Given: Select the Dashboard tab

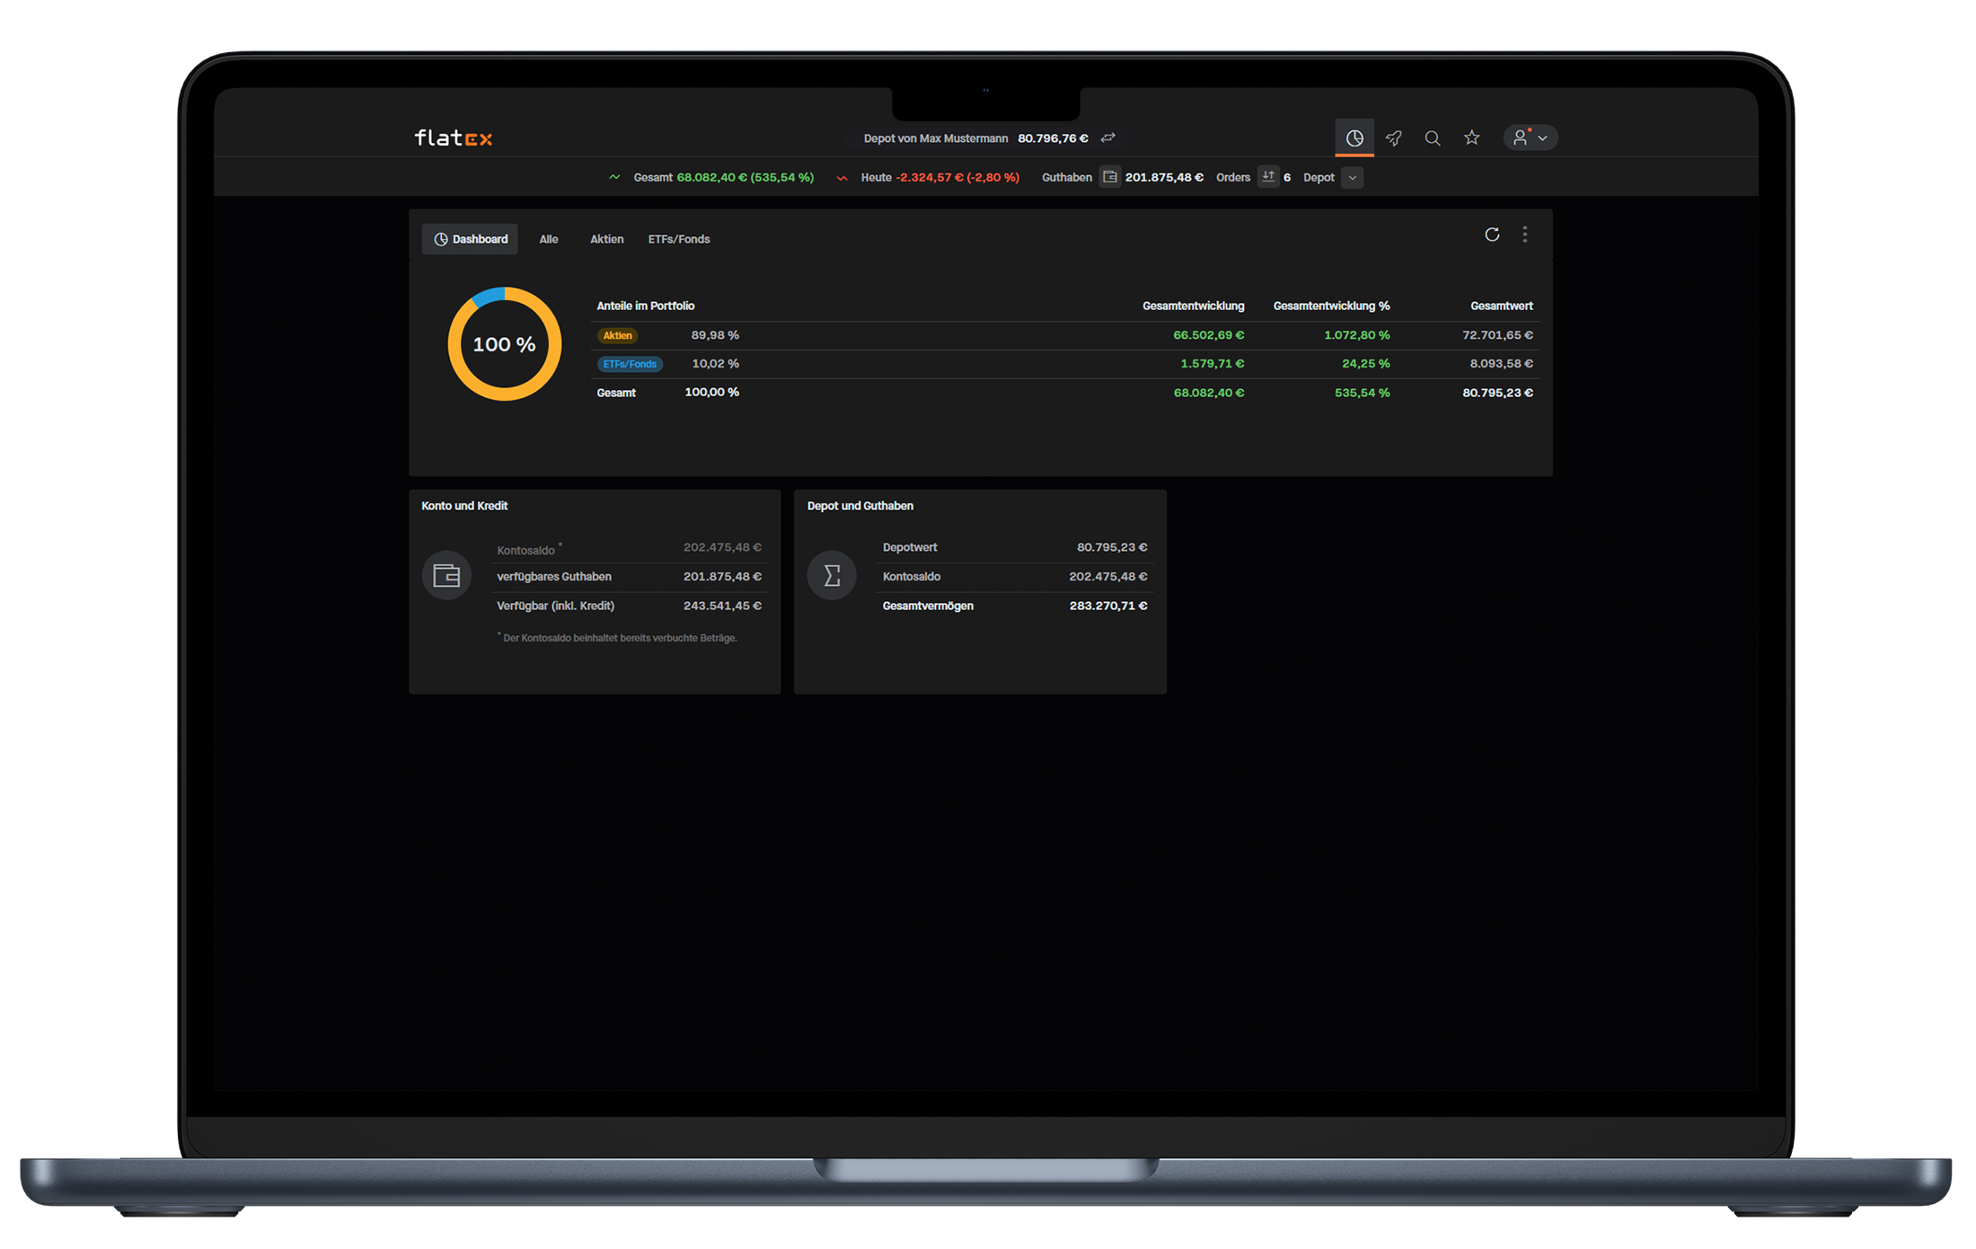Looking at the screenshot, I should [470, 239].
